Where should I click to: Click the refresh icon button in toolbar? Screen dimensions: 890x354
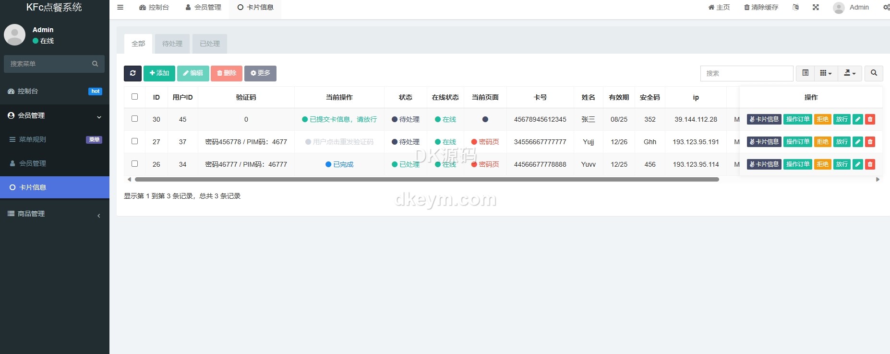(132, 73)
